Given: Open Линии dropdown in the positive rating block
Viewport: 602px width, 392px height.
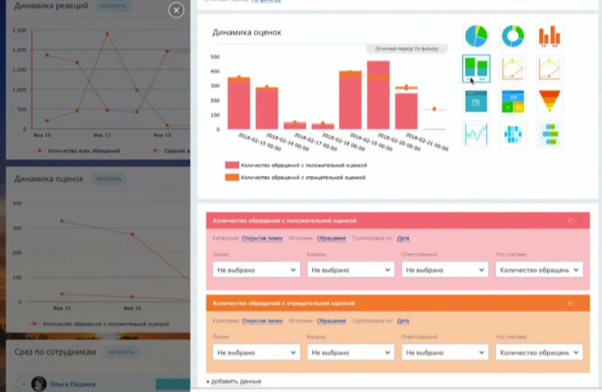Looking at the screenshot, I should click(256, 270).
